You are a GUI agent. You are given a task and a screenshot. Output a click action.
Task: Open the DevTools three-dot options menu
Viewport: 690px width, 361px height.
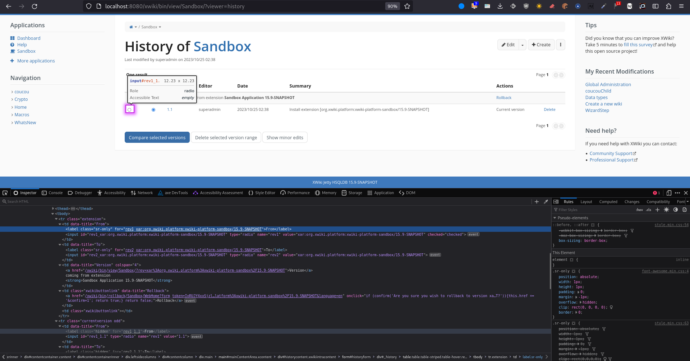(x=677, y=193)
